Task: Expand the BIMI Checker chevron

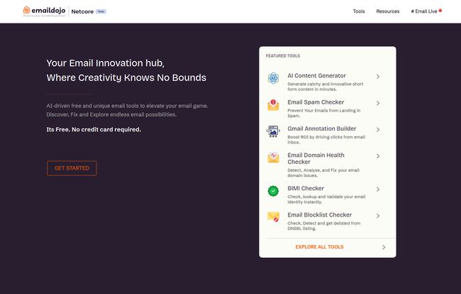Action: coord(378,189)
